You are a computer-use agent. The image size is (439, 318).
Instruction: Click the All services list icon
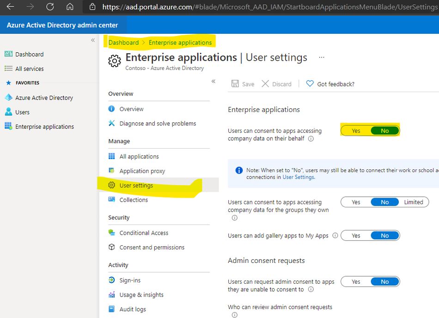pyautogui.click(x=8, y=69)
